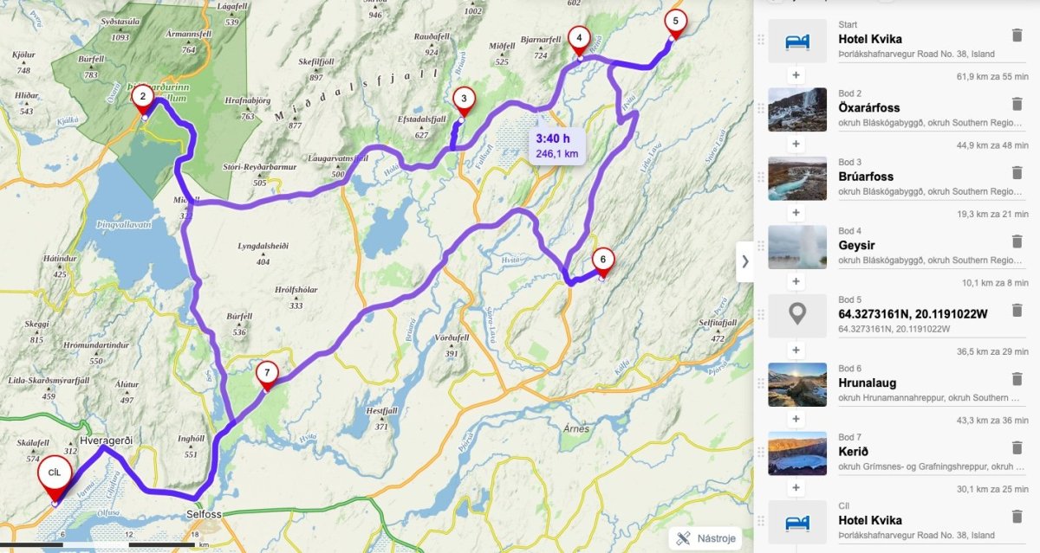Click the drag handle beside Geysir
Image resolution: width=1040 pixels, height=553 pixels.
coord(761,247)
